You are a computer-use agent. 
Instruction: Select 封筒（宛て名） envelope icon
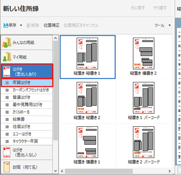coord(7,167)
